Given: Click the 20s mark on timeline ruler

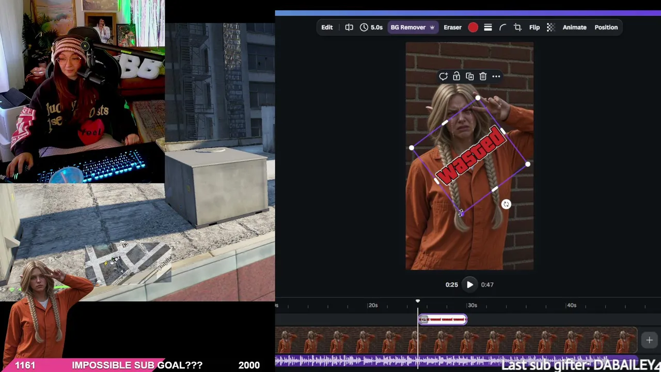Looking at the screenshot, I should [373, 305].
